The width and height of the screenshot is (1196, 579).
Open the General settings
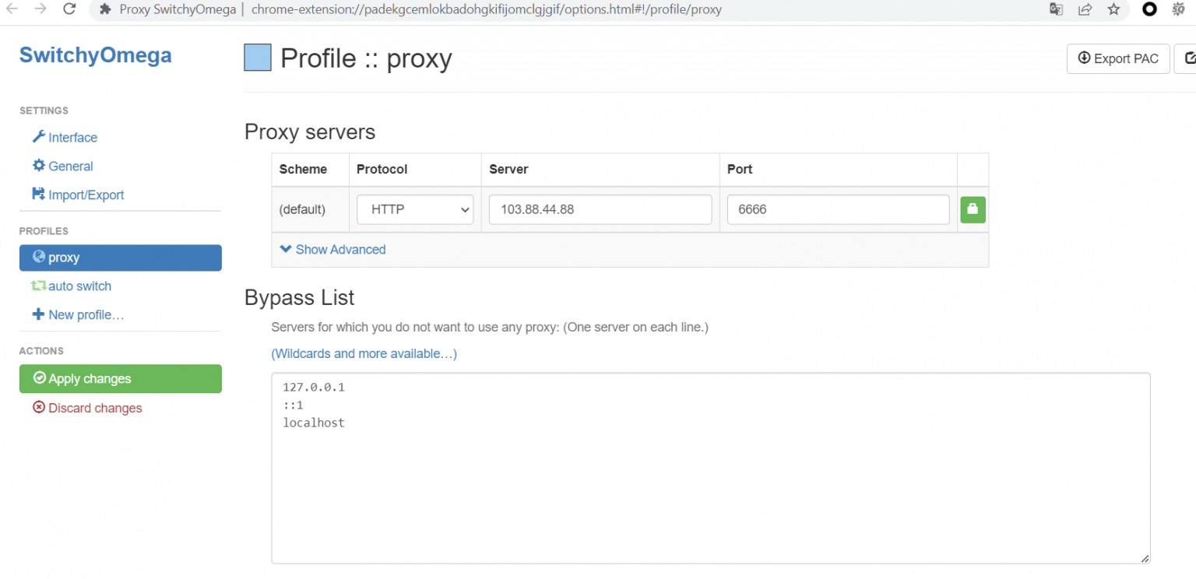tap(62, 166)
